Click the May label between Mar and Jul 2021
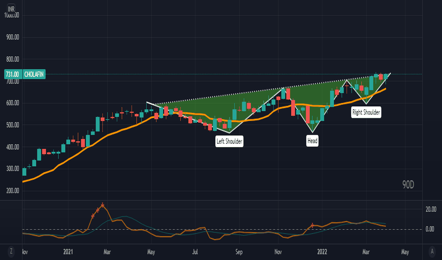This screenshot has height=260, width=442. (x=151, y=251)
